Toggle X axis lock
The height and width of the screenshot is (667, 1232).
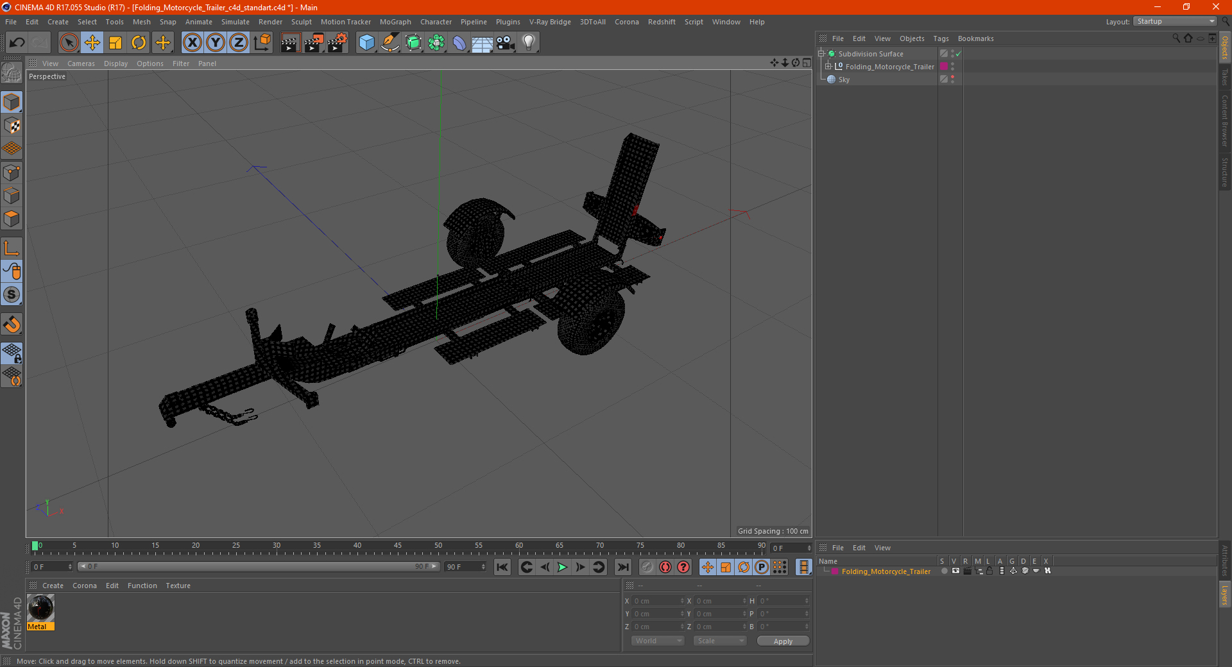192,43
